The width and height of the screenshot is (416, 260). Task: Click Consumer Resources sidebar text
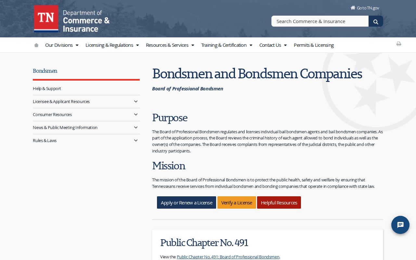[52, 114]
